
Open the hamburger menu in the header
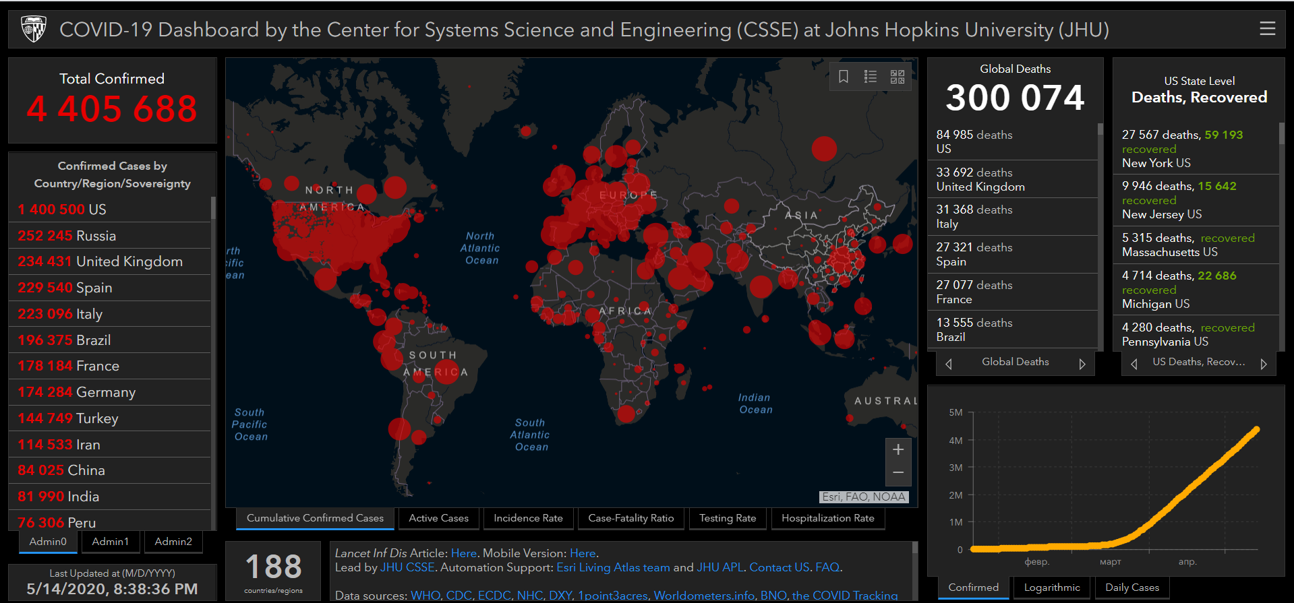(1267, 28)
